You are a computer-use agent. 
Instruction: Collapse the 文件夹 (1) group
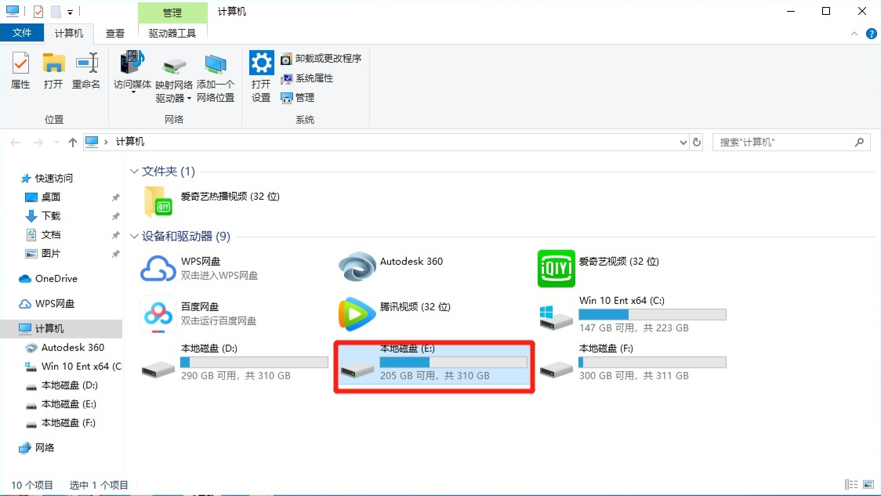tap(134, 172)
